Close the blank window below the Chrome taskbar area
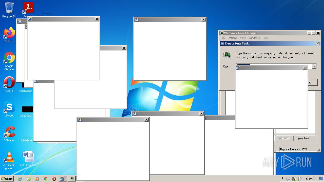Image resolution: width=324 pixels, height=182 pixels. pos(147,120)
